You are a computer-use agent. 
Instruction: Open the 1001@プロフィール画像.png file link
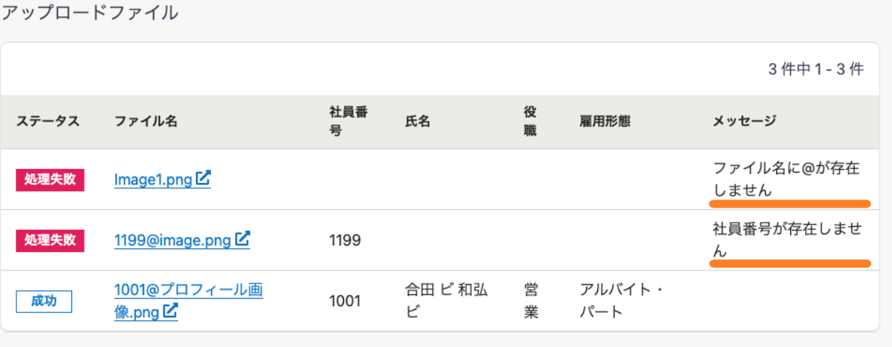click(x=189, y=301)
